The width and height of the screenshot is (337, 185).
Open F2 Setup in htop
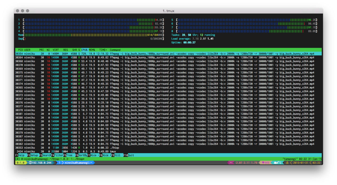[32, 155]
